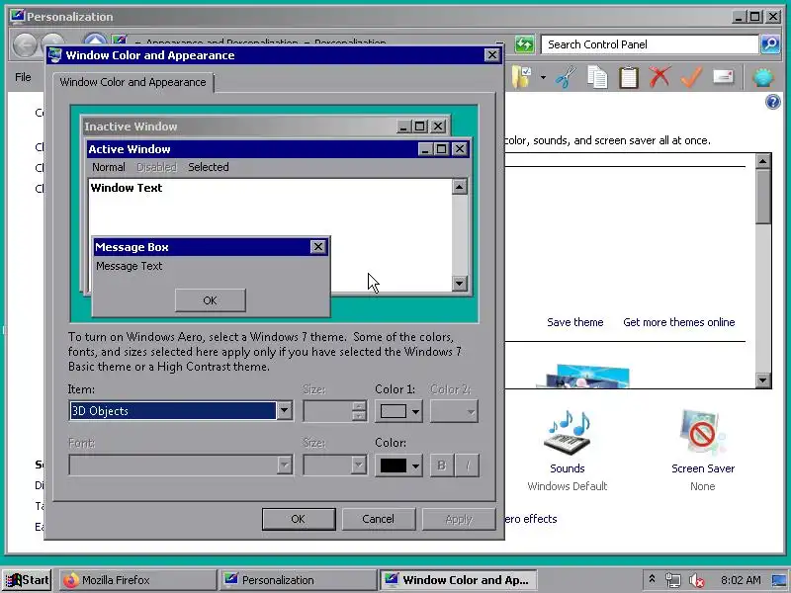The height and width of the screenshot is (593, 791).
Task: Click the Windows Default text under Sounds
Action: [568, 486]
